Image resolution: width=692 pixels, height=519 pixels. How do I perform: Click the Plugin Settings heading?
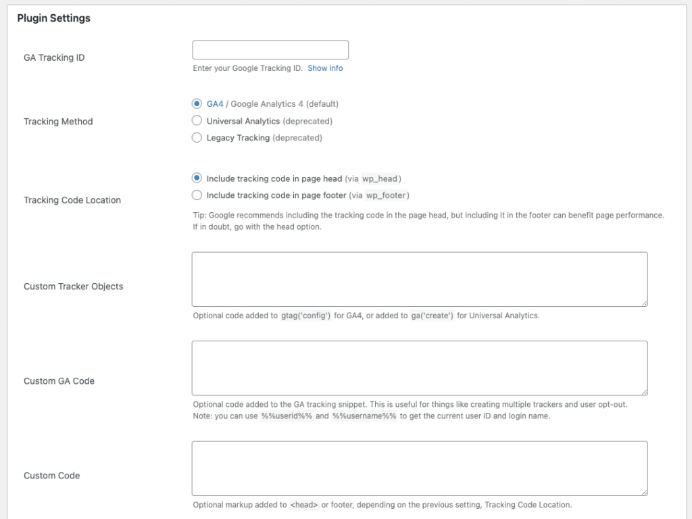pyautogui.click(x=53, y=18)
